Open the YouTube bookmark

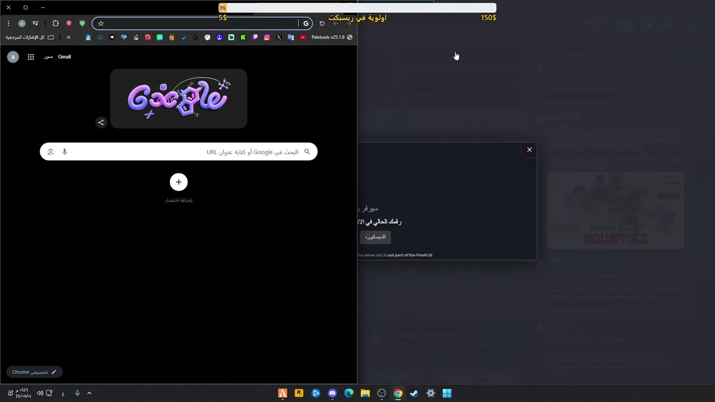[x=303, y=37]
